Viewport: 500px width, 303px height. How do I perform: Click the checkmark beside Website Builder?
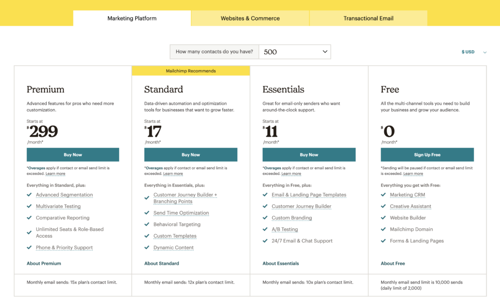(383, 218)
